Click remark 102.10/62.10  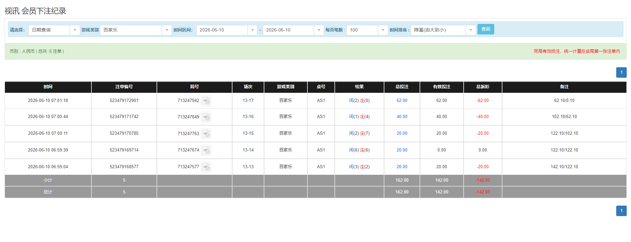(x=564, y=117)
